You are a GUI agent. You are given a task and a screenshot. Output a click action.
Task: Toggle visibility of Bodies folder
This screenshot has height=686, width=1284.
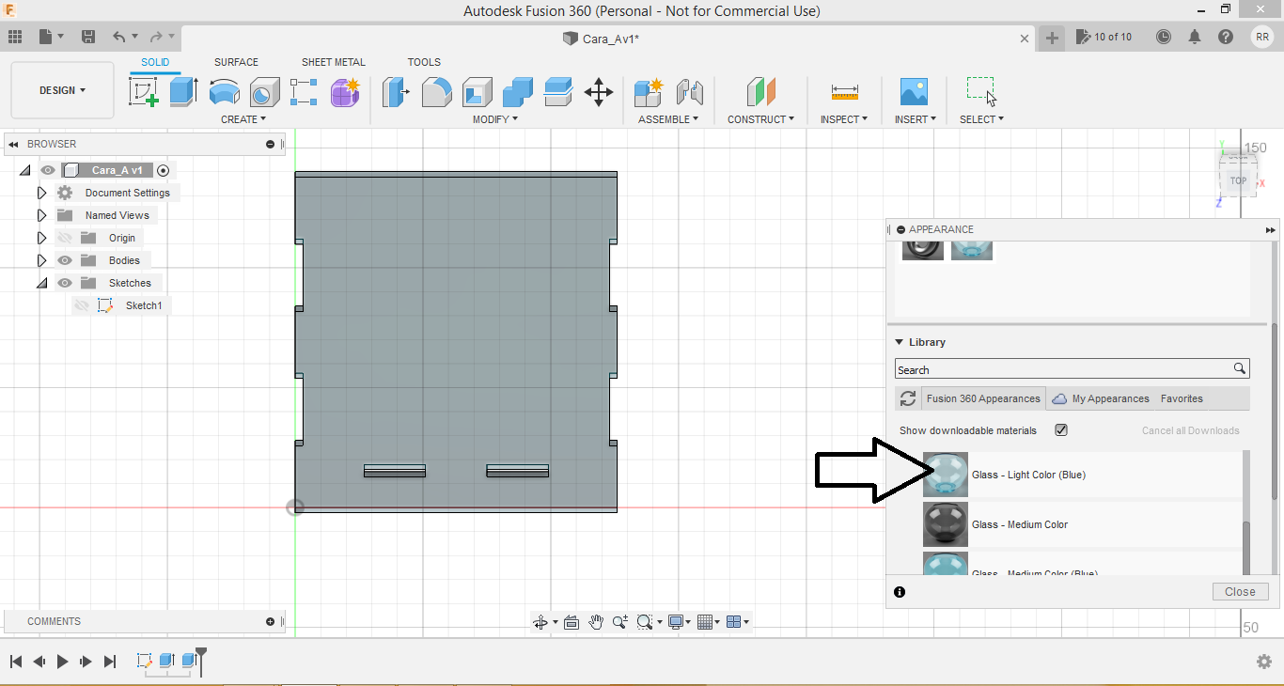65,260
